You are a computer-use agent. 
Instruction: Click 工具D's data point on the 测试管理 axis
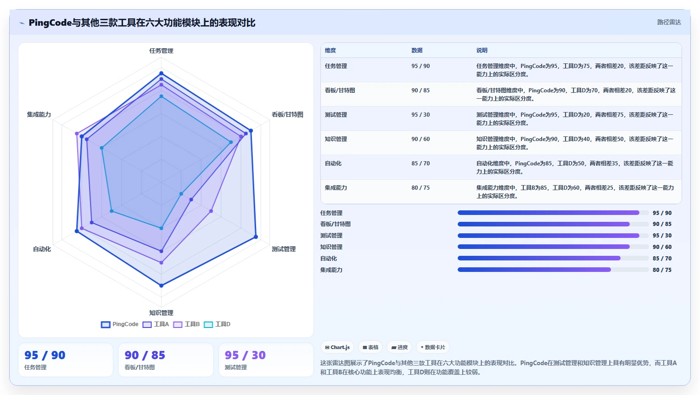click(181, 194)
